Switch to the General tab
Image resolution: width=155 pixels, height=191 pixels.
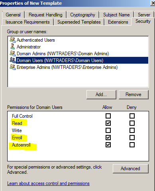coord(13,15)
